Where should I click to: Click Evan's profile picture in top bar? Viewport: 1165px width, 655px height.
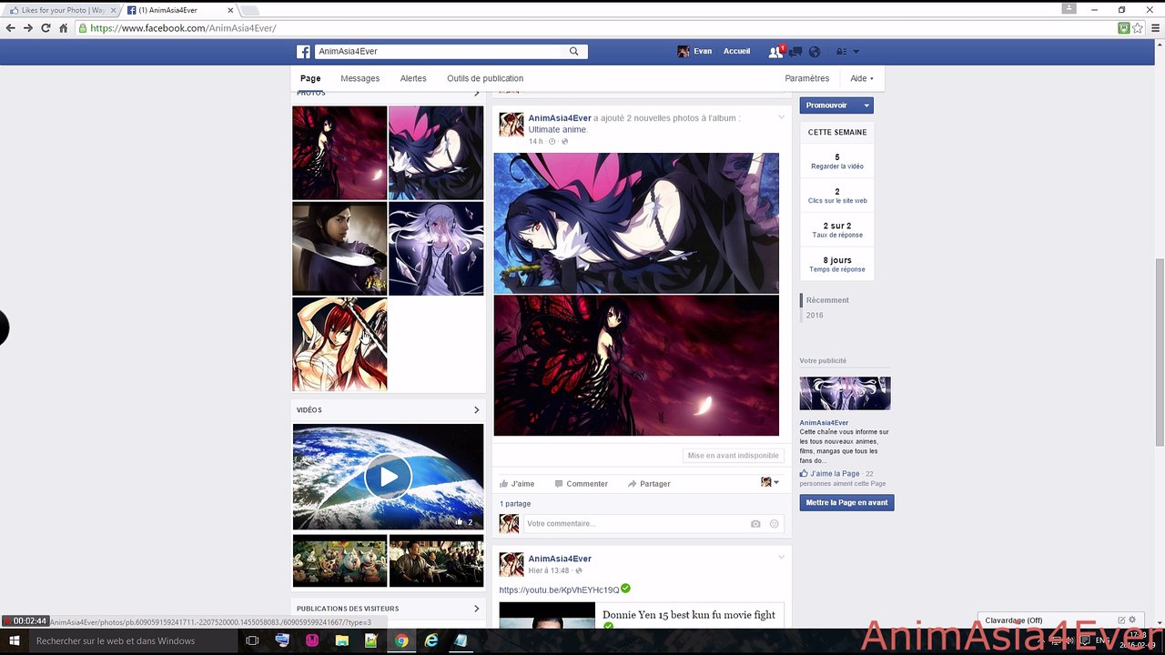(x=684, y=52)
